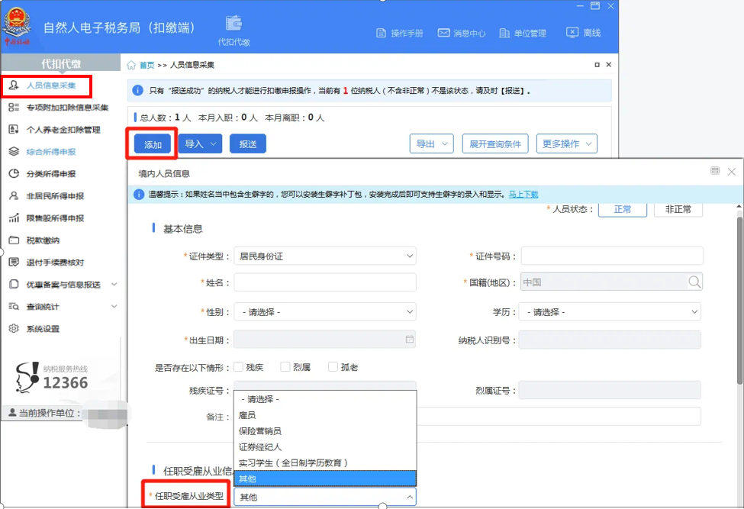Image resolution: width=744 pixels, height=509 pixels.
Task: Open the 消息中心 message center icon
Action: coord(445,34)
